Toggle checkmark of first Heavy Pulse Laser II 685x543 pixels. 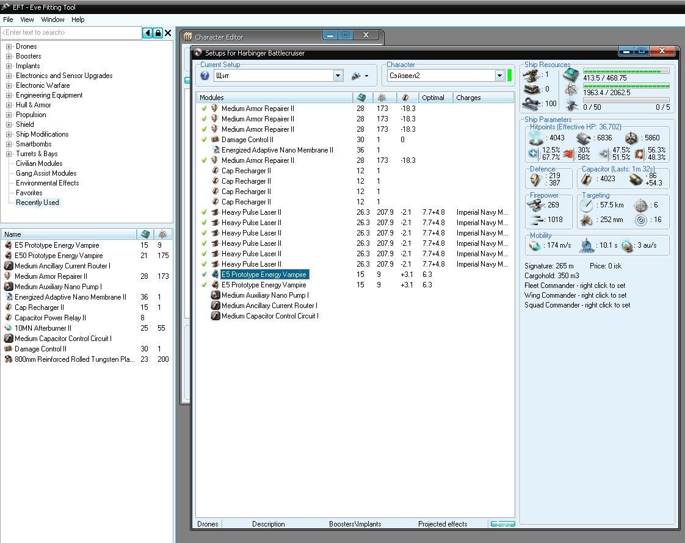point(204,212)
